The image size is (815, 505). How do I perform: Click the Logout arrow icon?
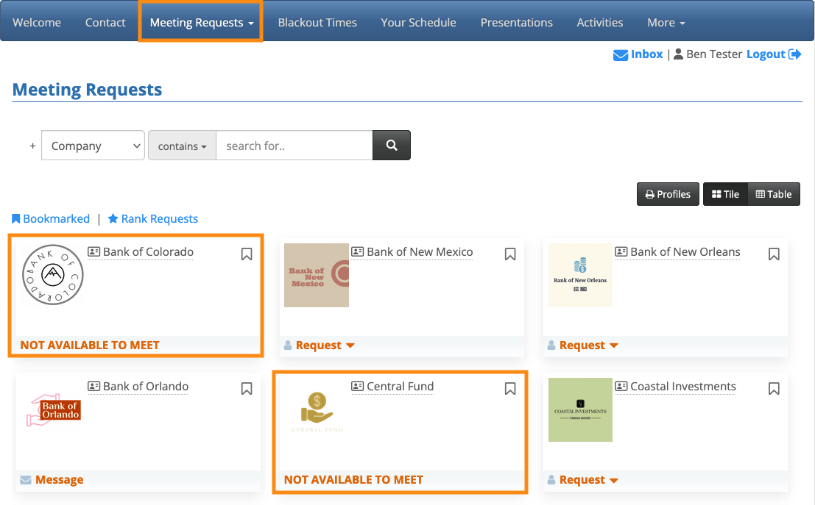(x=794, y=54)
